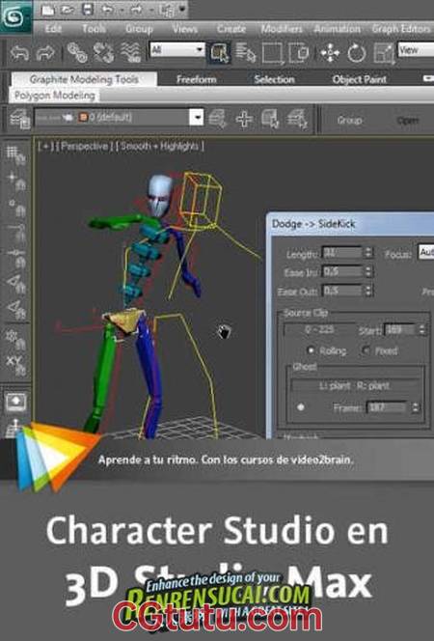
Task: Open the Select by Name list icon
Action: coord(245,53)
